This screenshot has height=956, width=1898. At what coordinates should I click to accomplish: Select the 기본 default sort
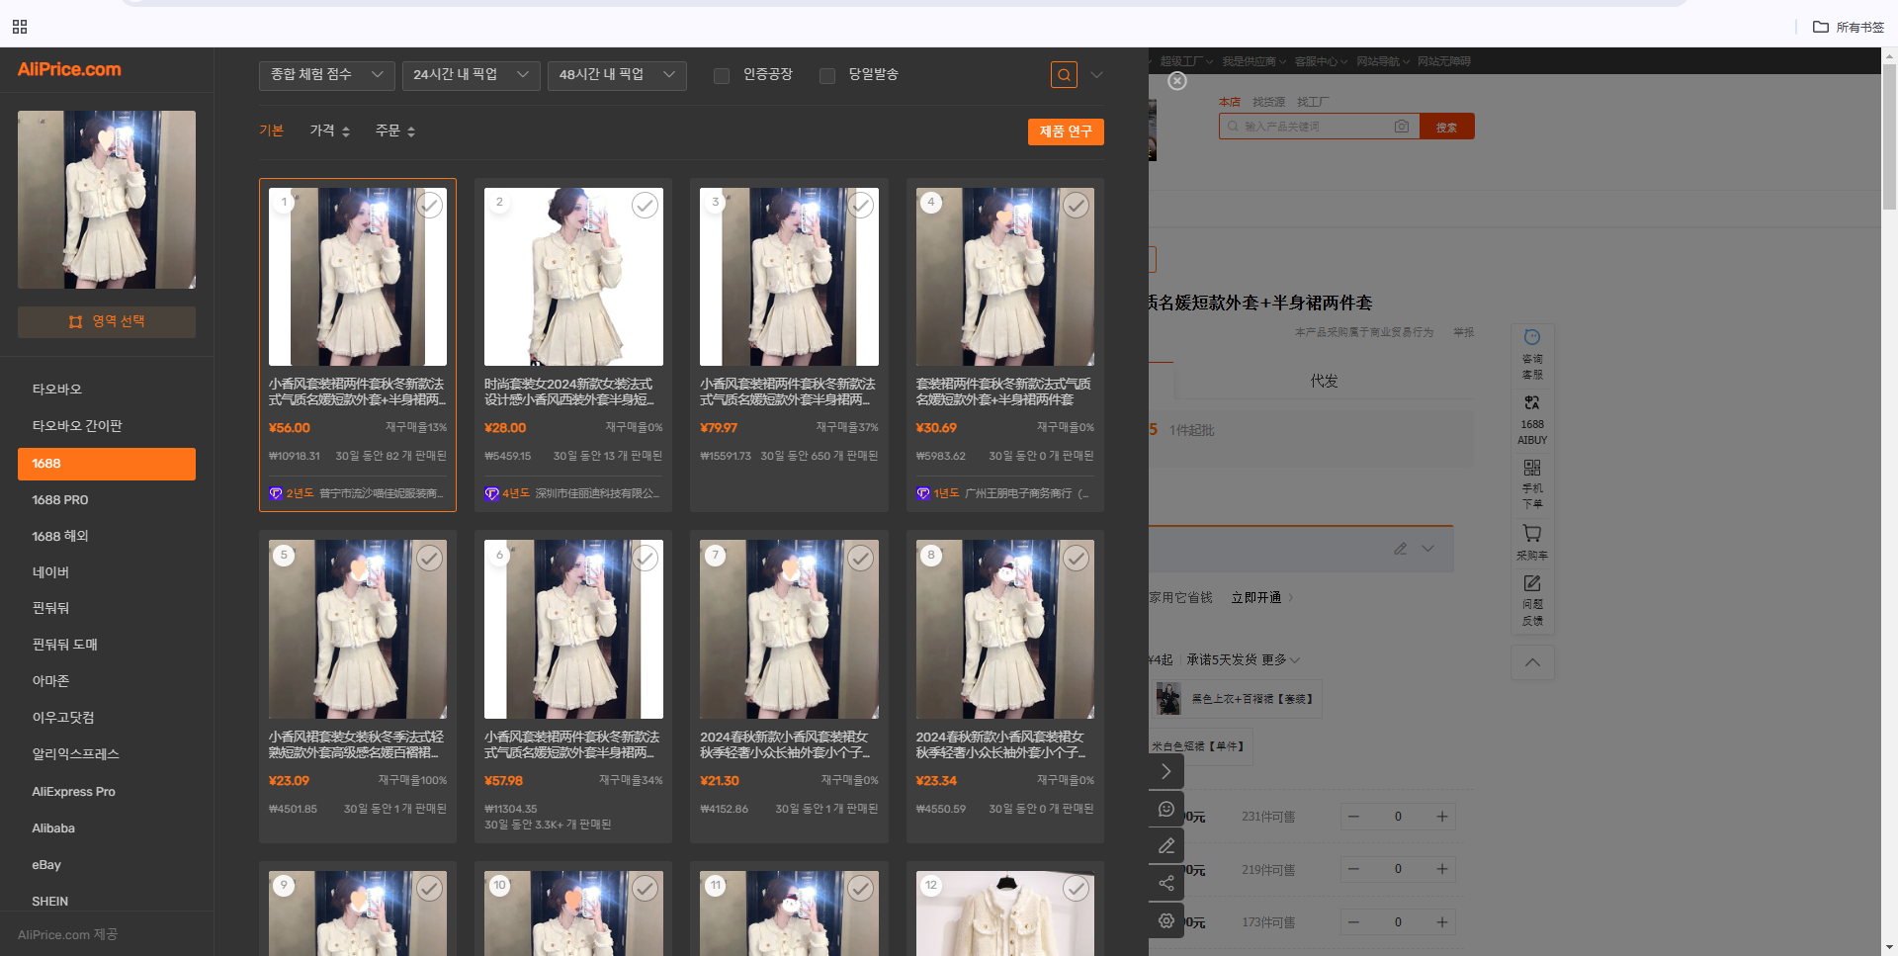(271, 130)
